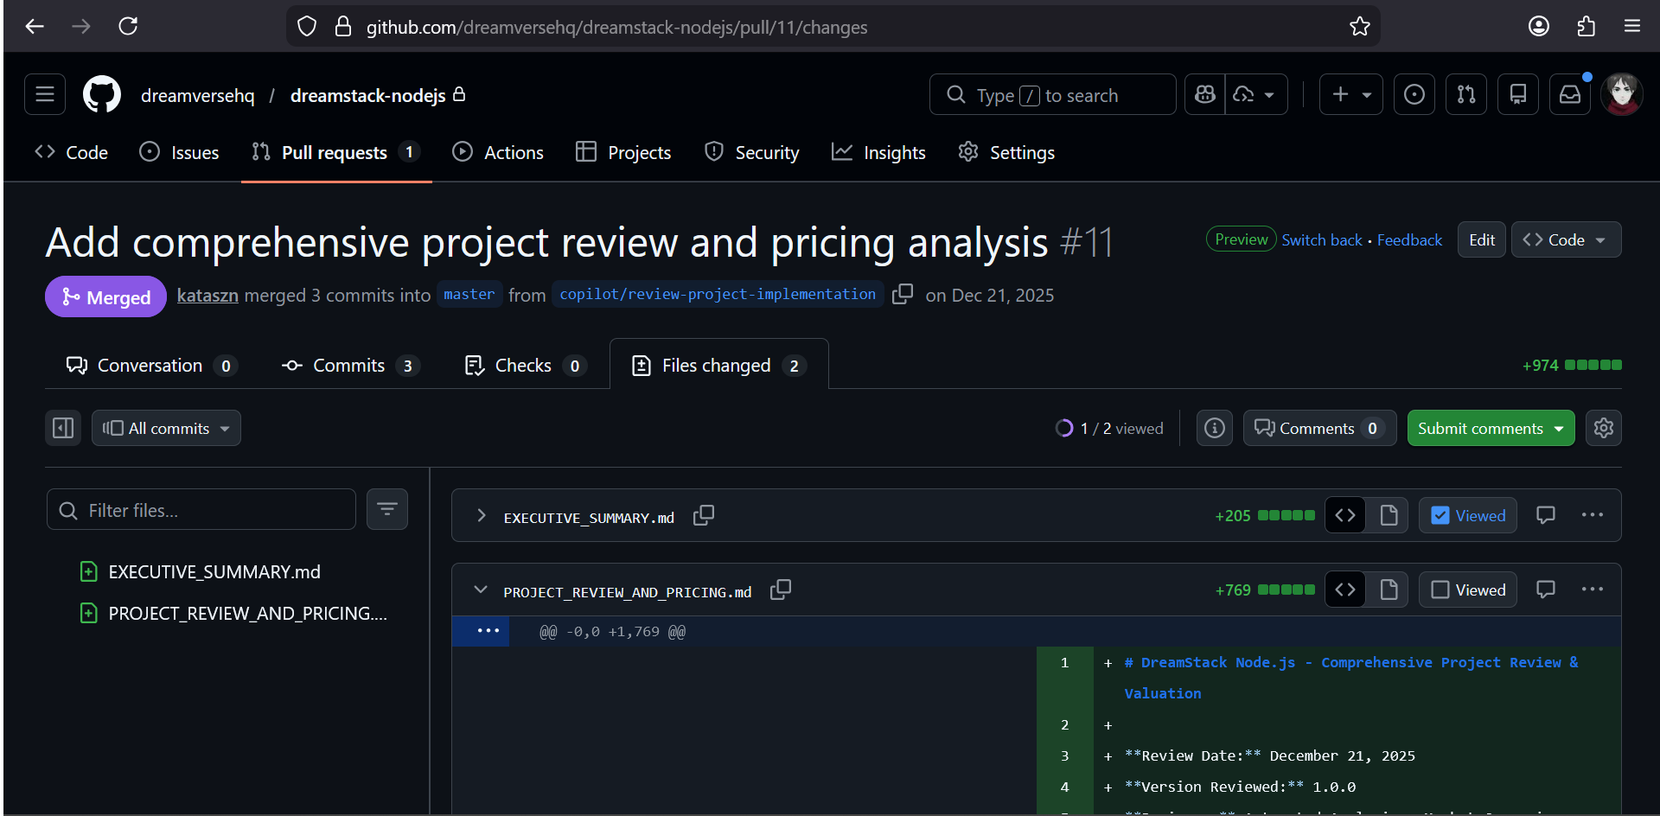Screen dimensions: 1660x816
Task: Mark PROJECT_REVIEW_AND_PRICING.md as Viewed
Action: [x=1440, y=589]
